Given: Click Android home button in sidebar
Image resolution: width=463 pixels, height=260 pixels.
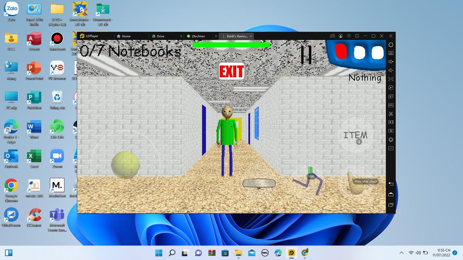Looking at the screenshot, I should [391, 195].
